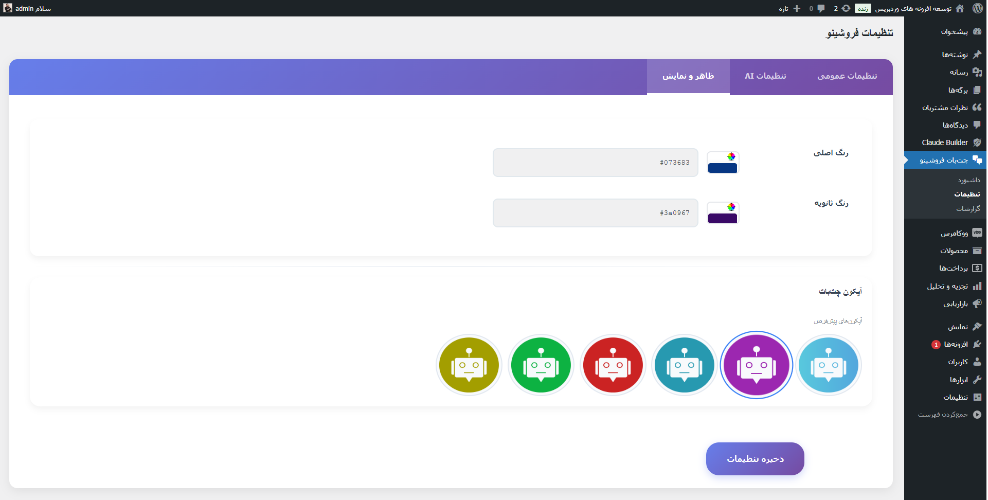
Task: Select the green chatbot robot icon
Action: pos(541,365)
